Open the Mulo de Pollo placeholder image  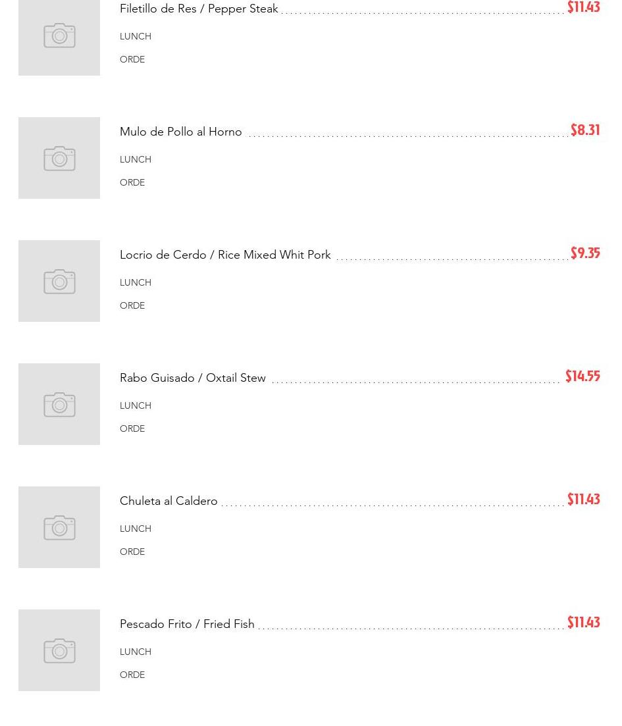(59, 158)
